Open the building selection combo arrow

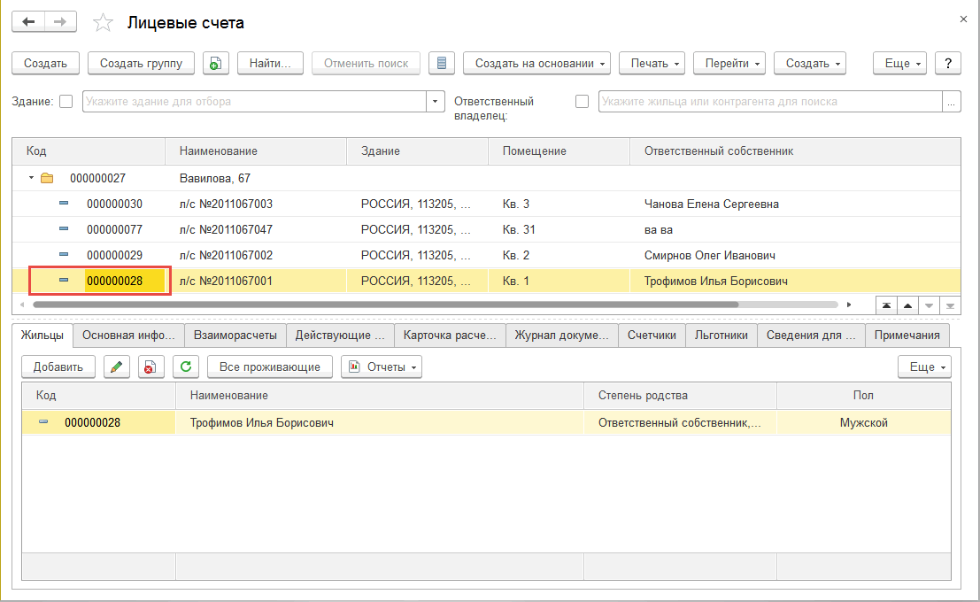[435, 102]
